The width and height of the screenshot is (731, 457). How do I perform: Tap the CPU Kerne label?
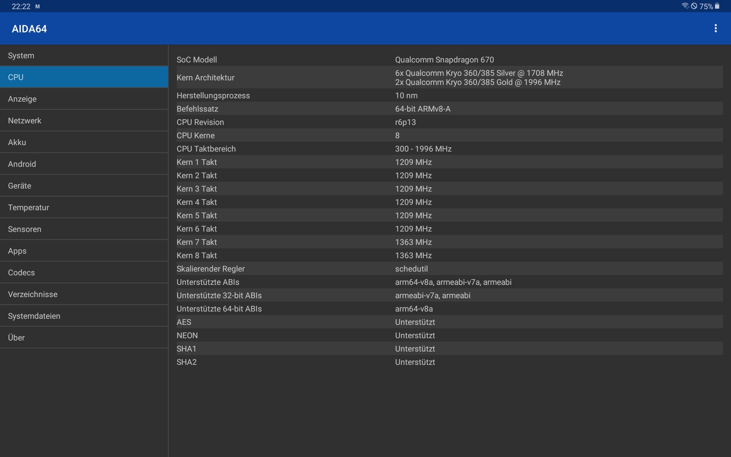[196, 136]
